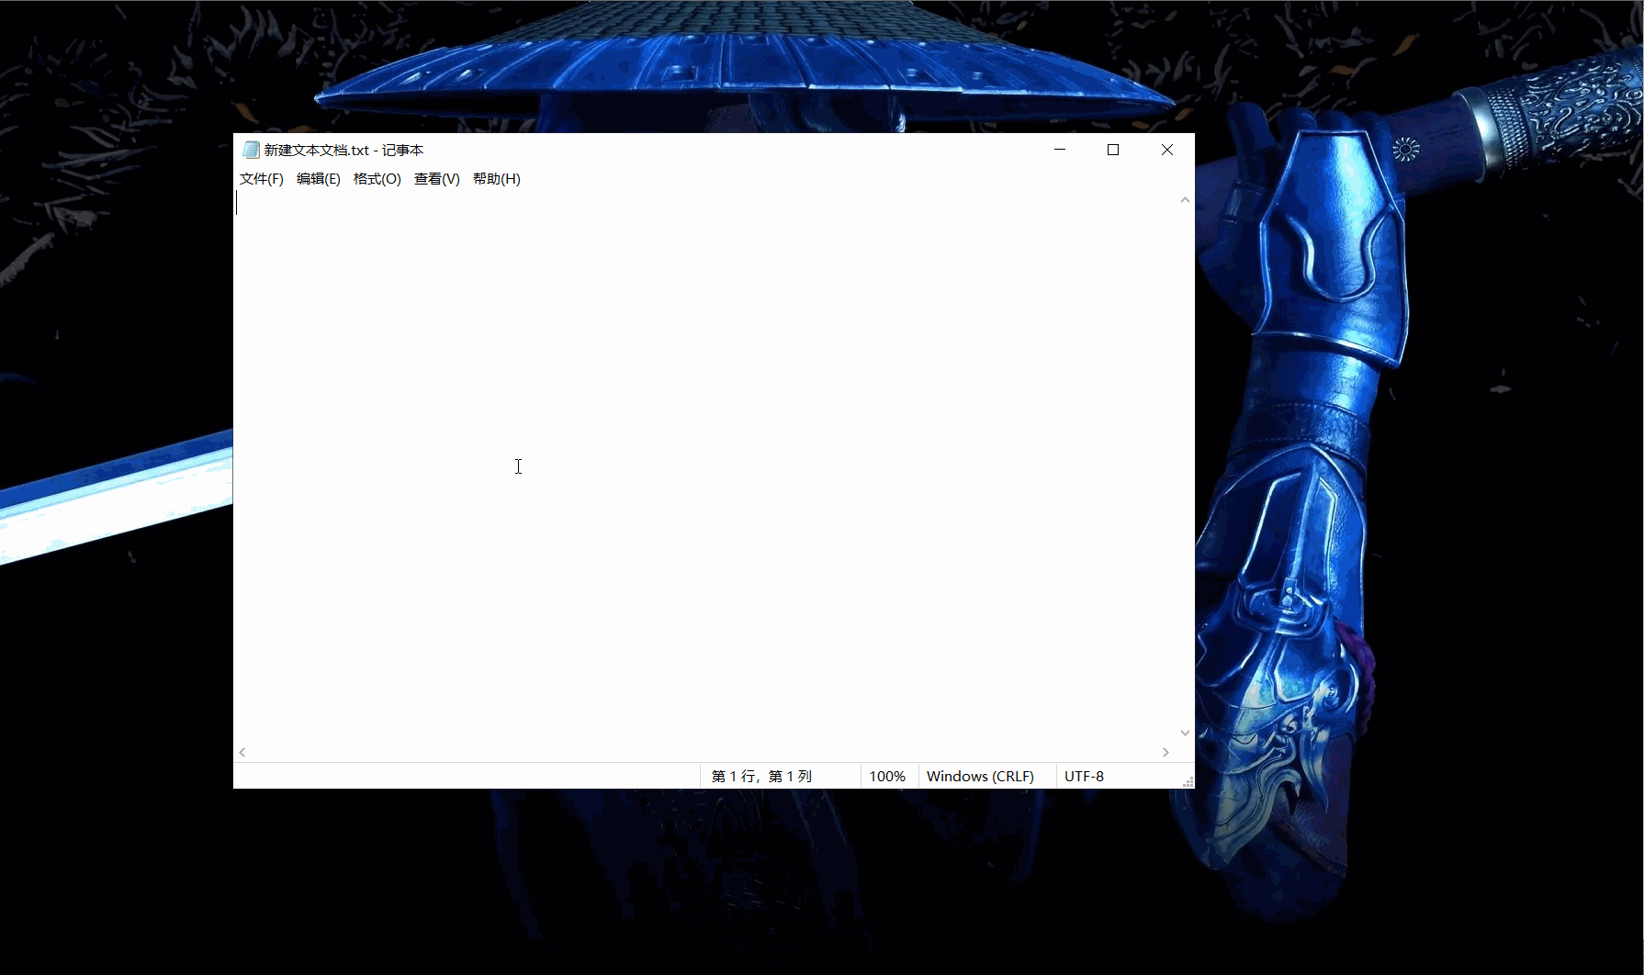The image size is (1644, 975).
Task: Click the horizontal scrollbar track
Action: click(x=698, y=752)
